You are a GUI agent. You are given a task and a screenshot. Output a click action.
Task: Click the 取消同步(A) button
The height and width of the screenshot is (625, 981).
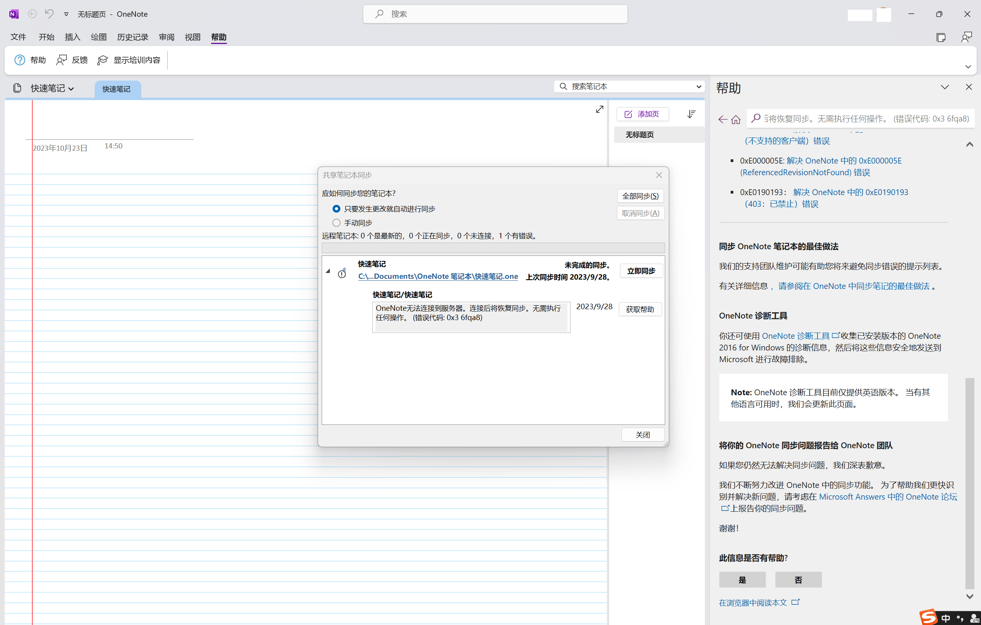pyautogui.click(x=640, y=213)
